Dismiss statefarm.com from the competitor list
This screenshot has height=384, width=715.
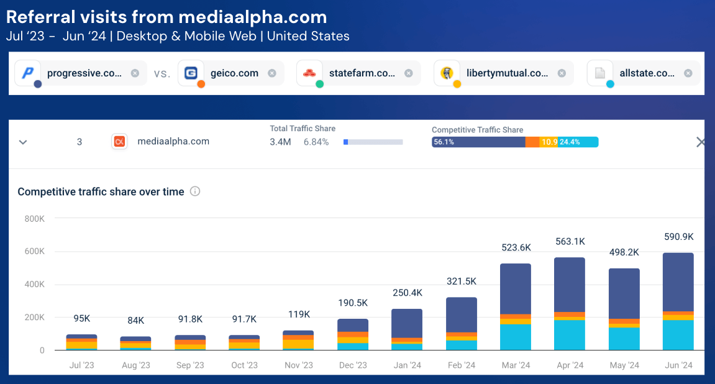click(408, 73)
